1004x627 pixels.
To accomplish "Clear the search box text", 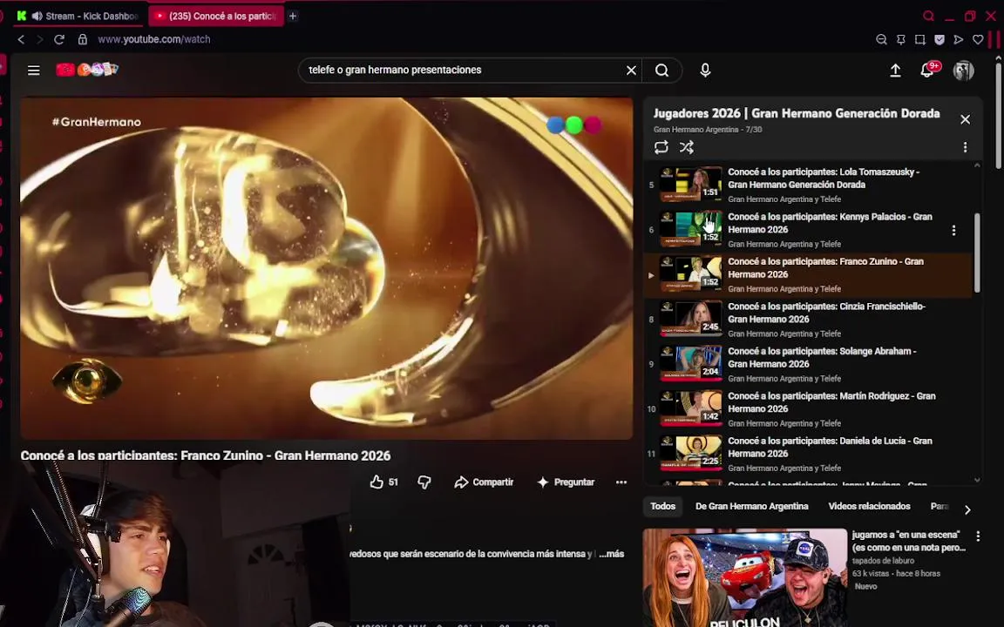I will (631, 71).
